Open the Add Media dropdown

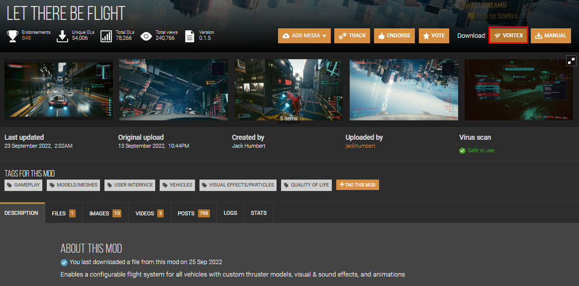coord(304,36)
